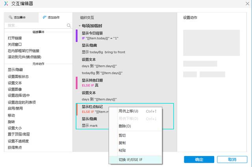252x167 pixels.
Task: Select the 移动 action
Action: 11,116
